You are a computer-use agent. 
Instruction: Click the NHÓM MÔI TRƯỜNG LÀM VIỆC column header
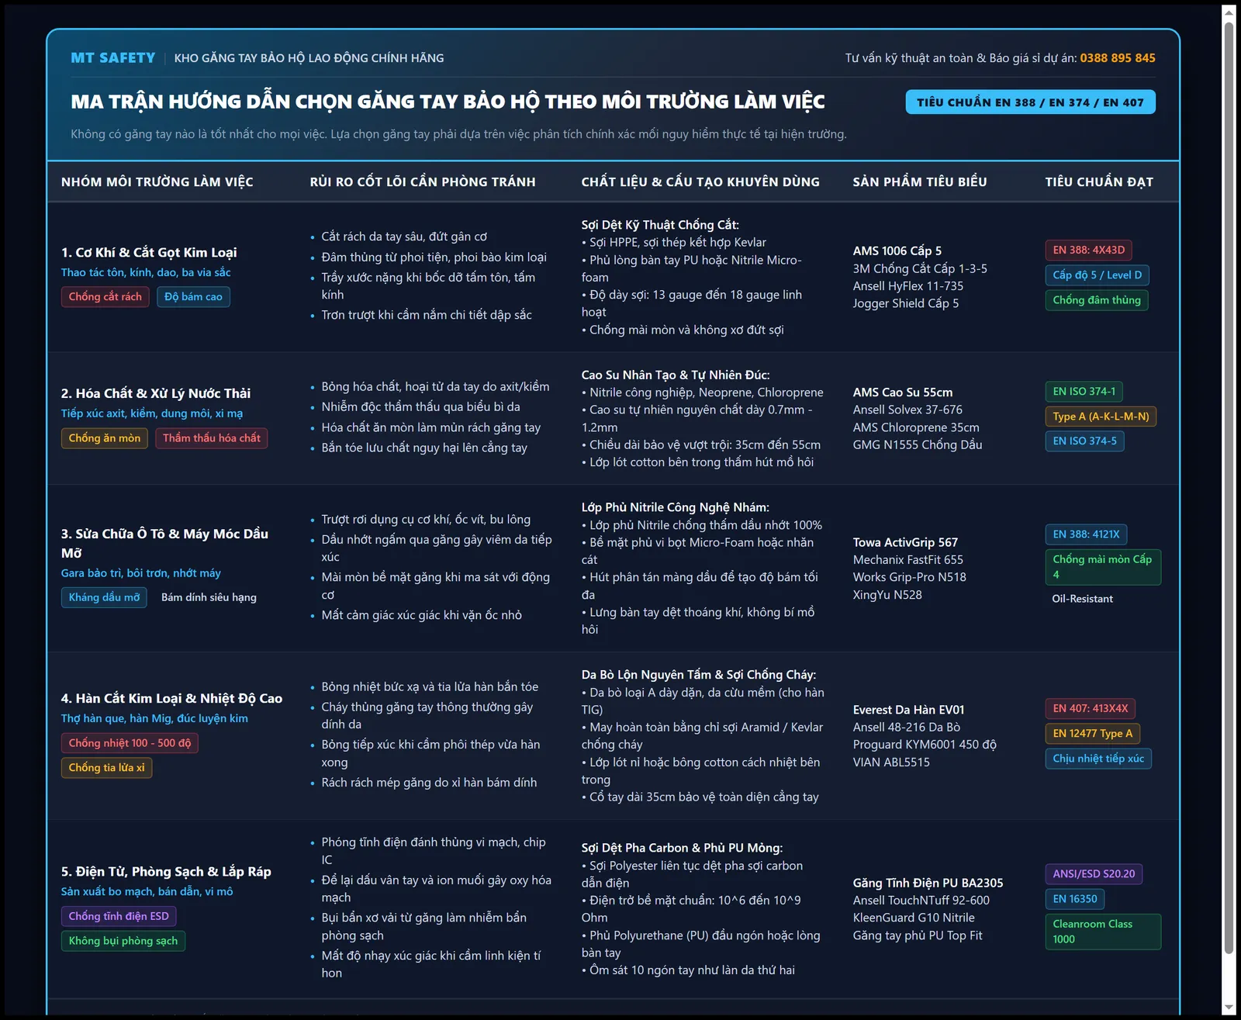pyautogui.click(x=157, y=182)
